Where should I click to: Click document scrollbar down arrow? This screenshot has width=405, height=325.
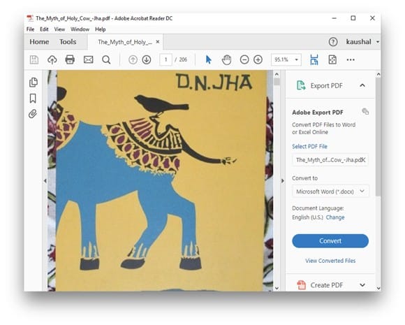pos(277,288)
